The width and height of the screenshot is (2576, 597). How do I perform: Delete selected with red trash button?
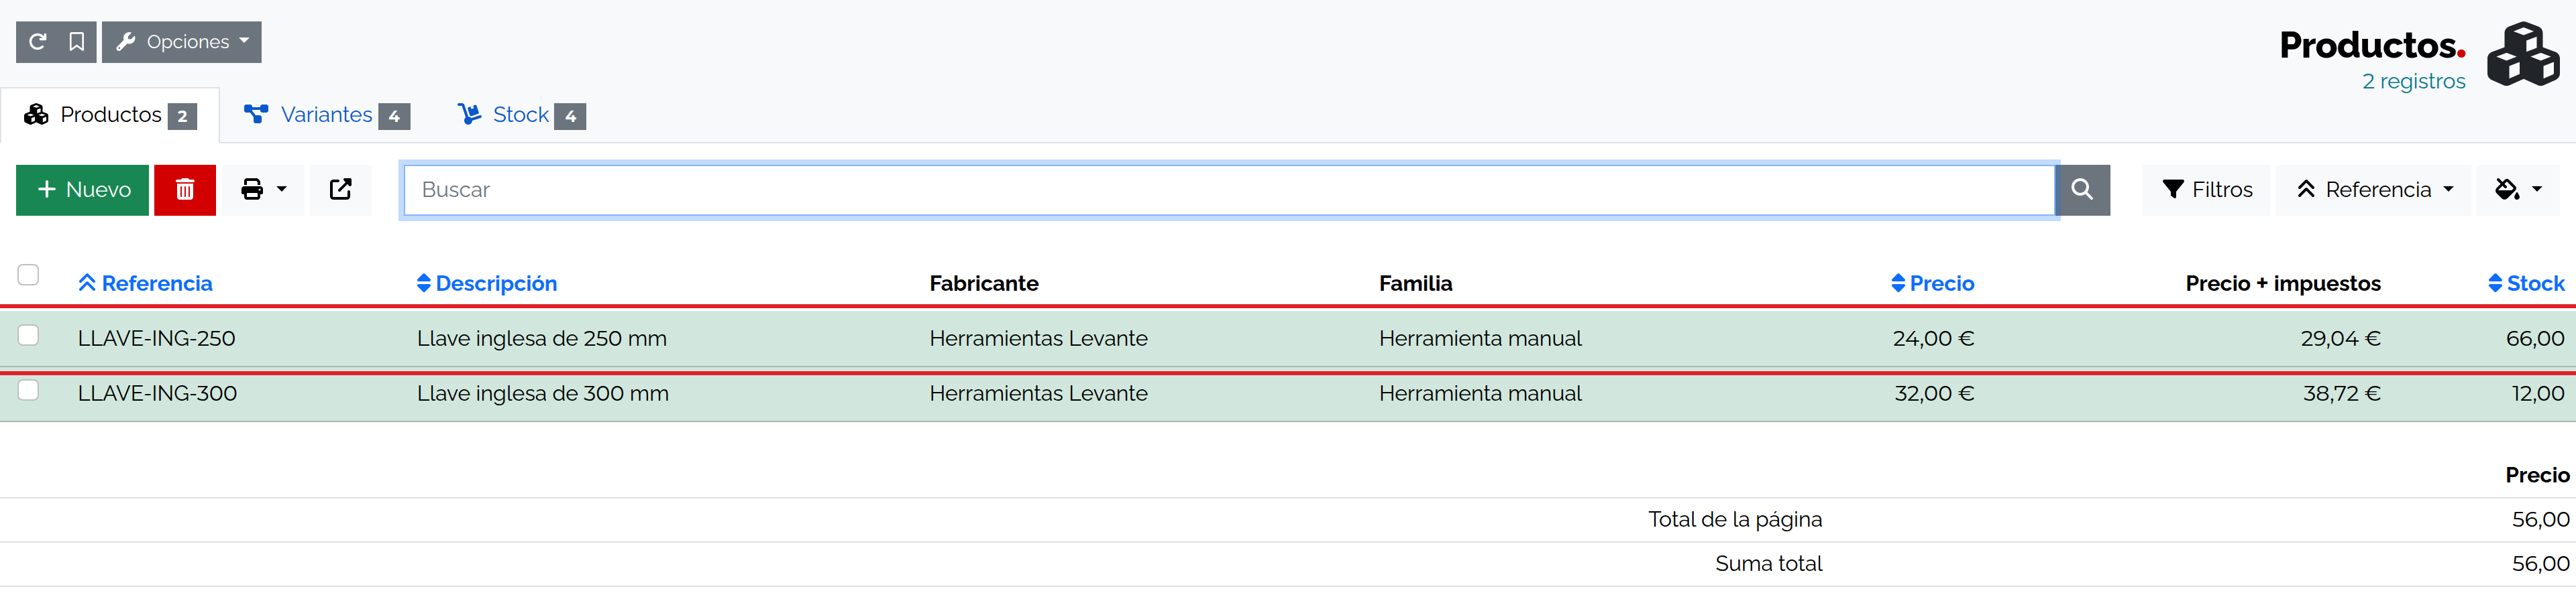coord(185,190)
